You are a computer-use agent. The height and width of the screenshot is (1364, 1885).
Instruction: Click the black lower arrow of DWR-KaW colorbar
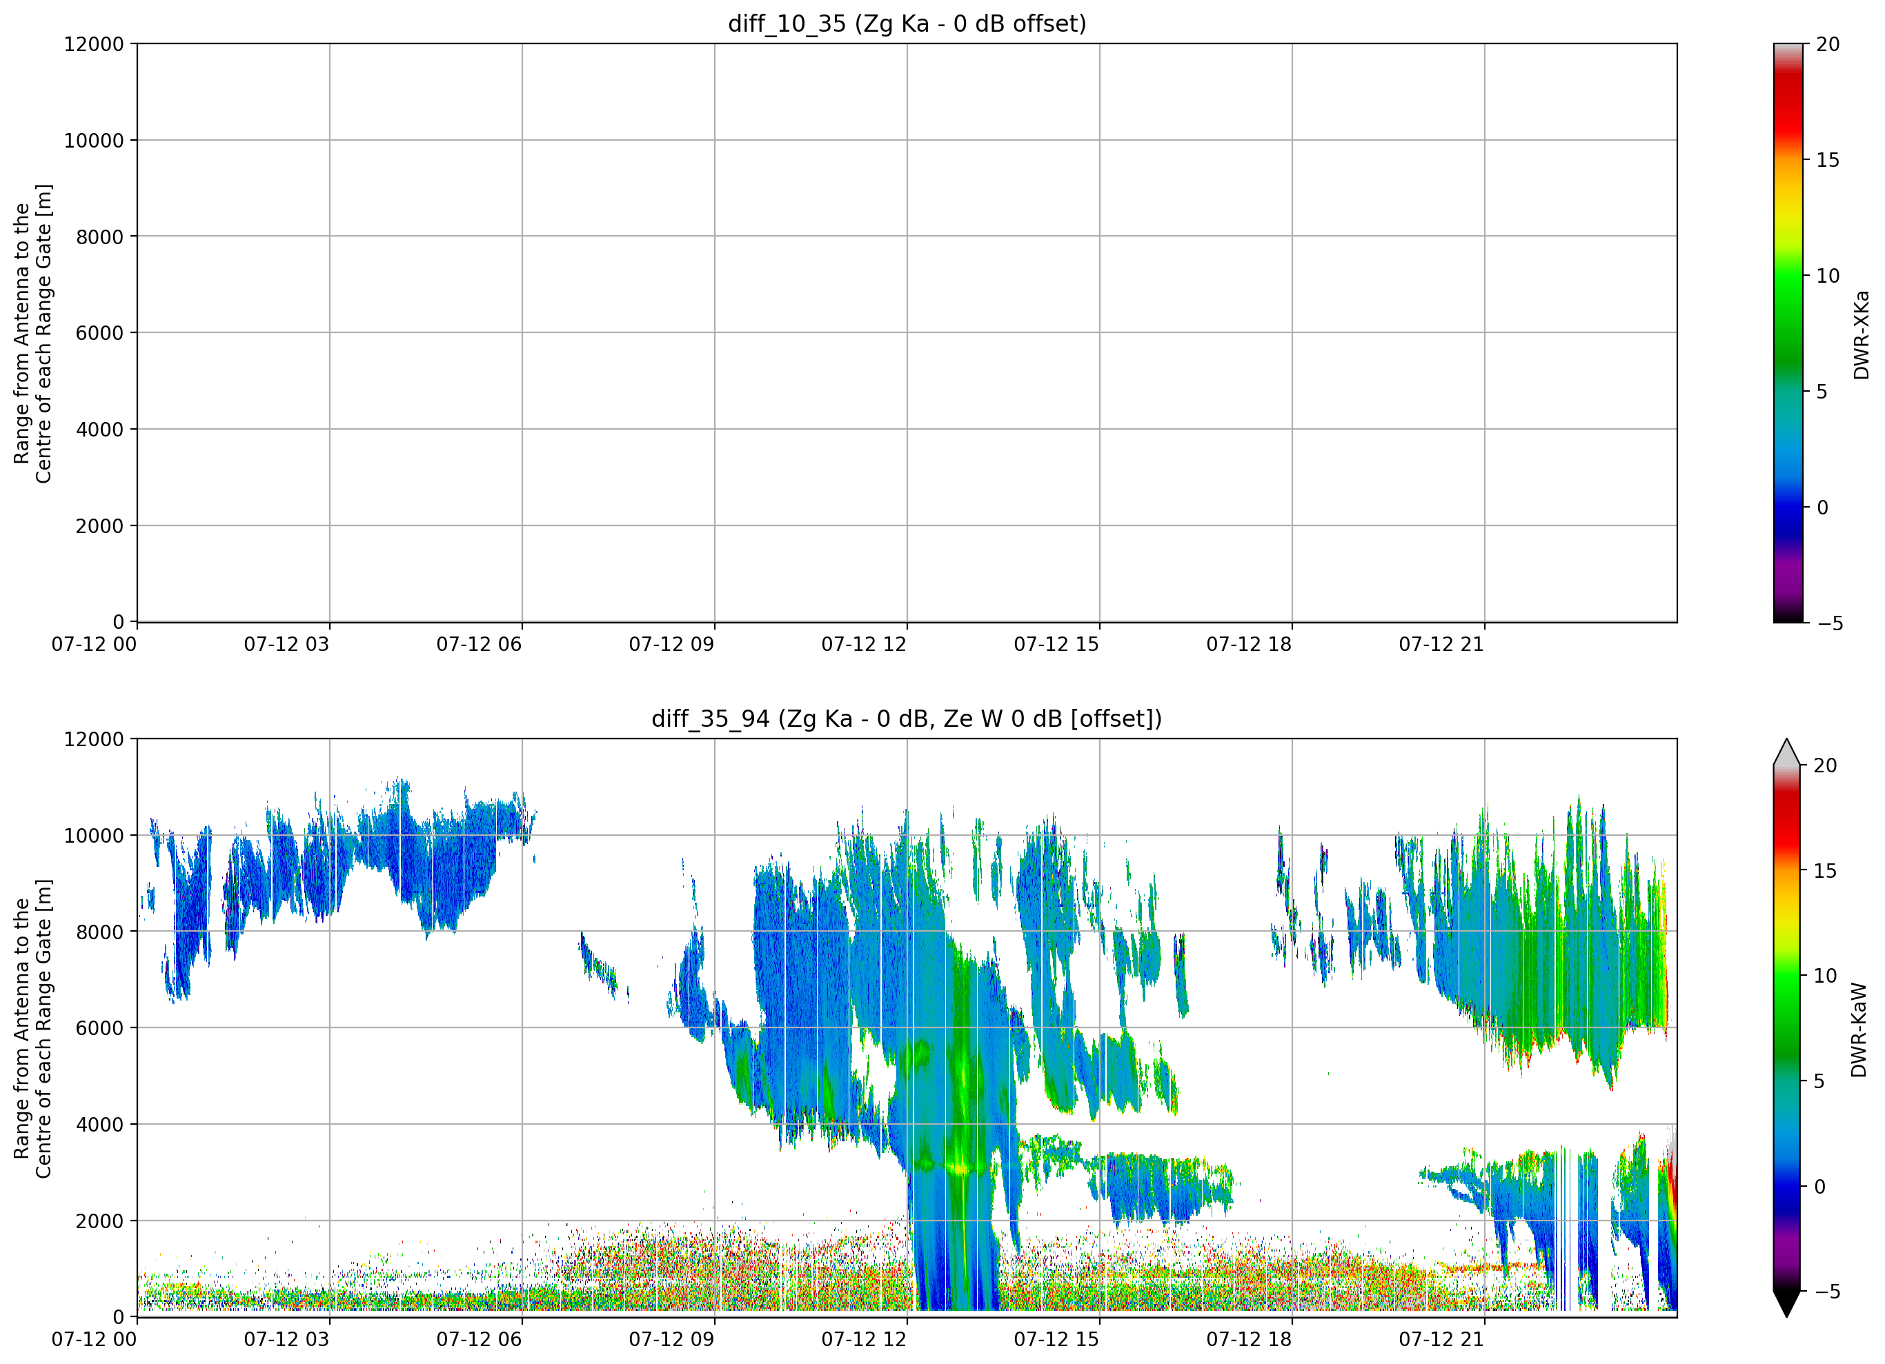tap(1787, 1303)
